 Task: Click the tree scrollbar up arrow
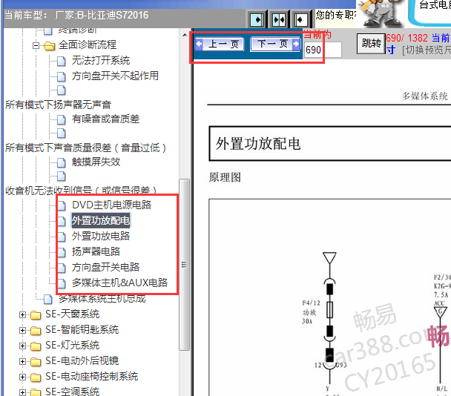(185, 35)
